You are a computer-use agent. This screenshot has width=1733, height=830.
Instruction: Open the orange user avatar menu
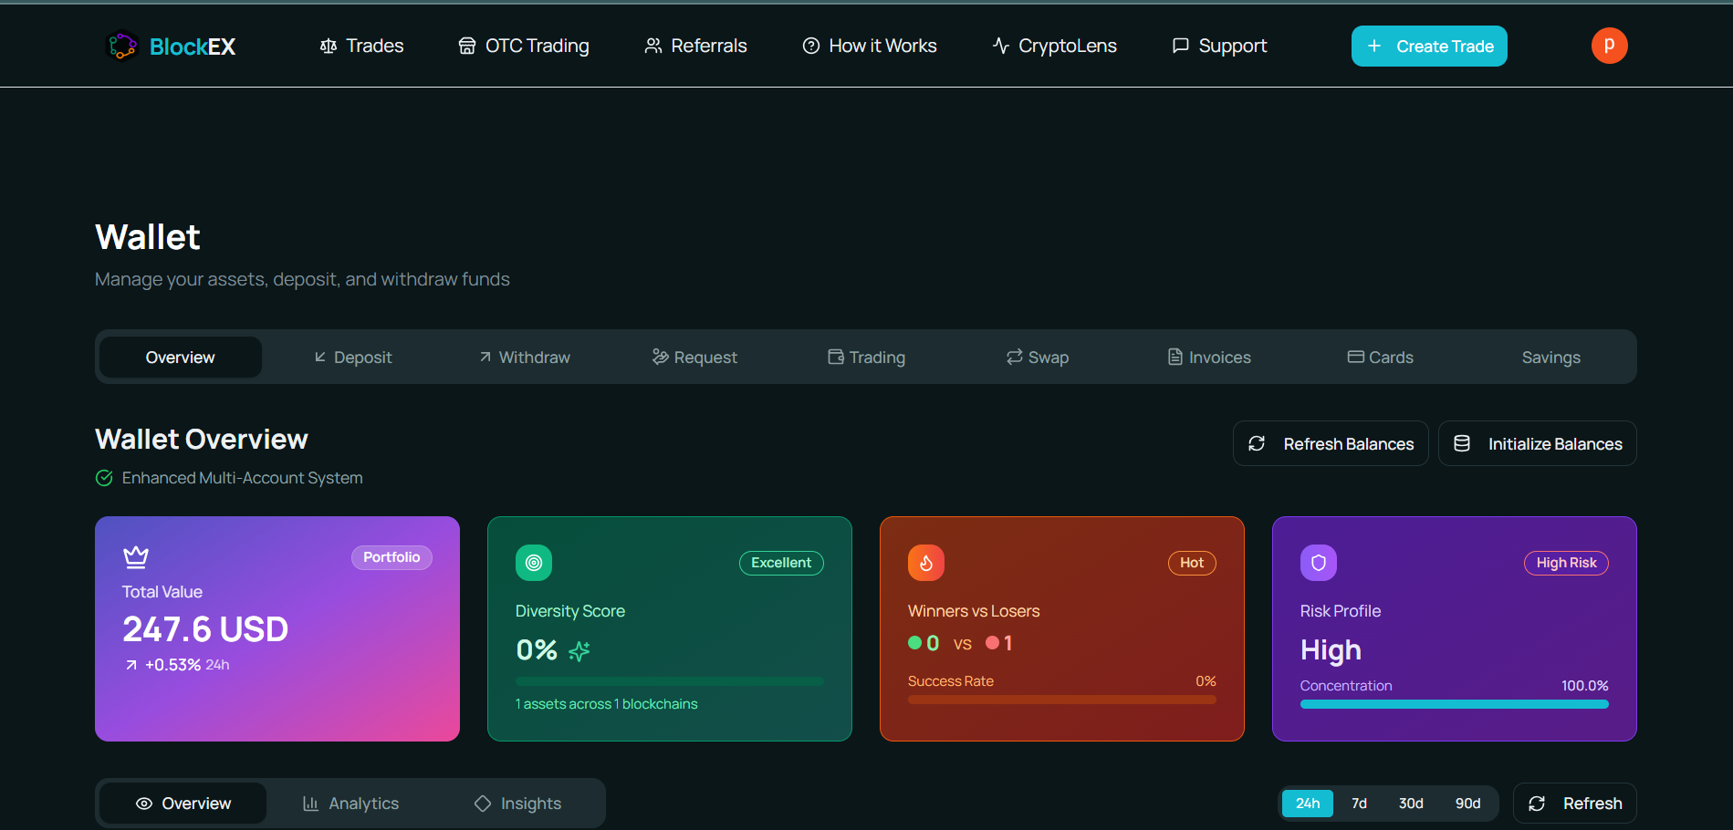click(1609, 46)
